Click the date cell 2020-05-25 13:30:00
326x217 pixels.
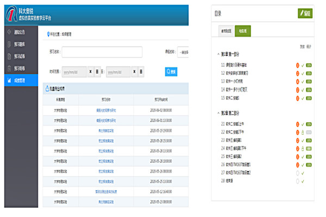[x=161, y=182]
